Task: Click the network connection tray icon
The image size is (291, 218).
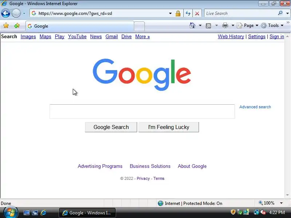Action: 256,212
